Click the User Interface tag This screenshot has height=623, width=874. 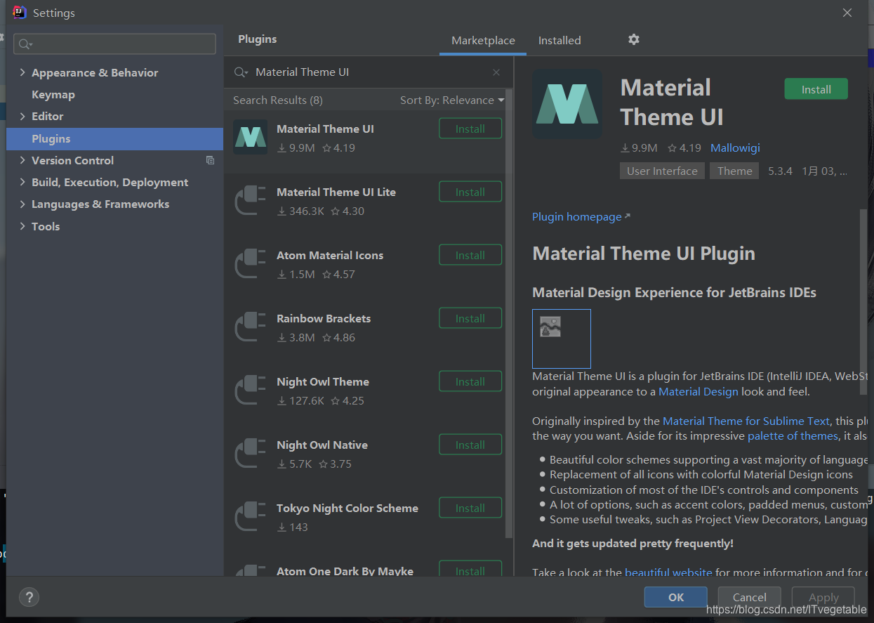[662, 171]
